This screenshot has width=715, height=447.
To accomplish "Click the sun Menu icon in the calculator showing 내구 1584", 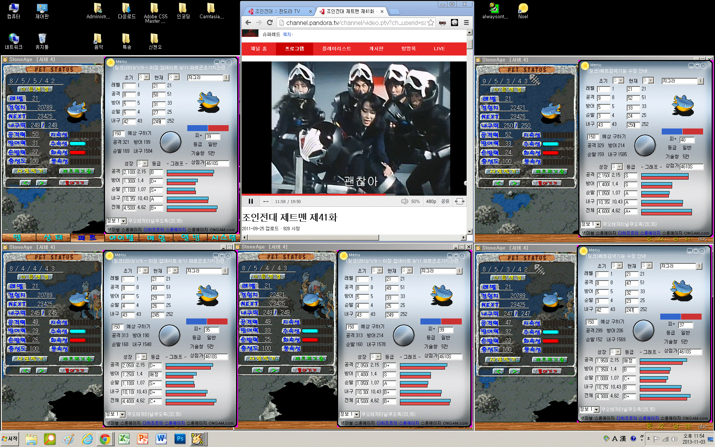I will pyautogui.click(x=110, y=62).
